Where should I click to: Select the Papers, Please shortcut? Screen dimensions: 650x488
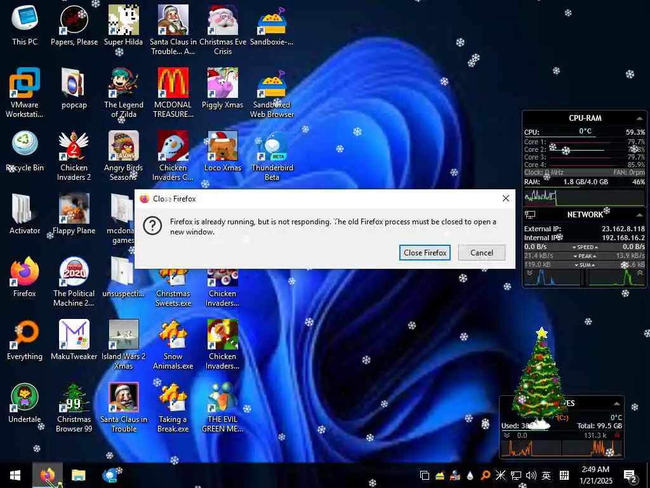(74, 25)
